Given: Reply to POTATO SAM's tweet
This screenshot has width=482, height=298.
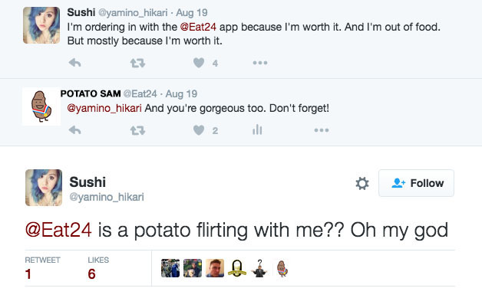Looking at the screenshot, I should coord(74,130).
